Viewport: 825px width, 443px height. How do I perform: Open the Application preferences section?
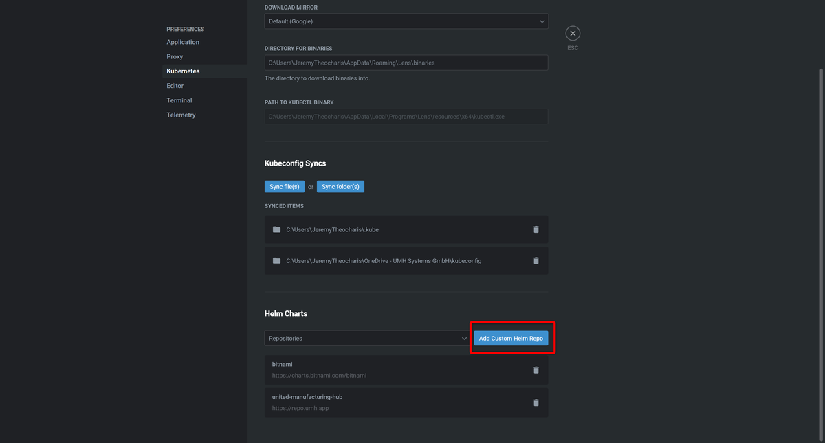coord(182,41)
